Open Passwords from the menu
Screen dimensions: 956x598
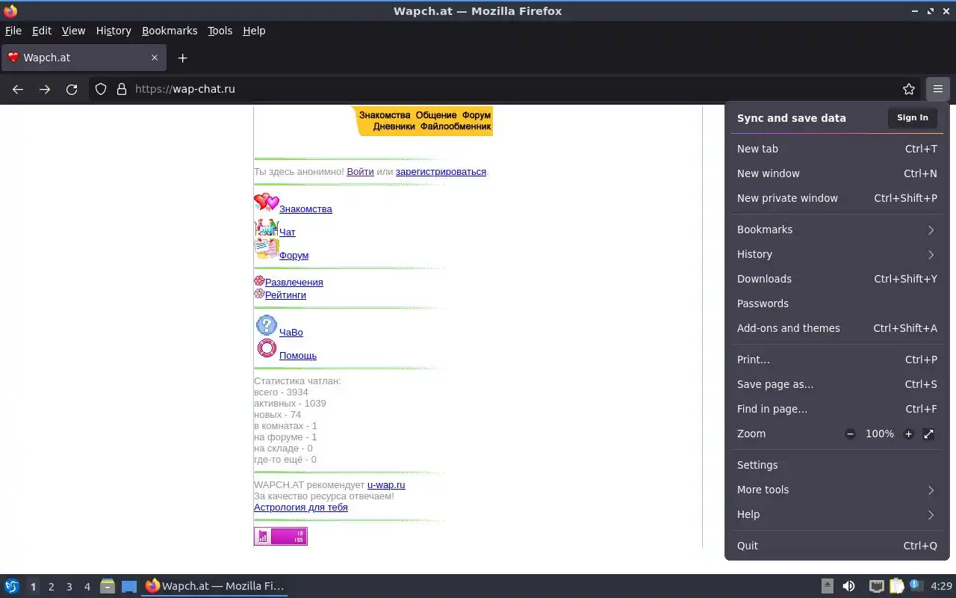[x=836, y=303]
